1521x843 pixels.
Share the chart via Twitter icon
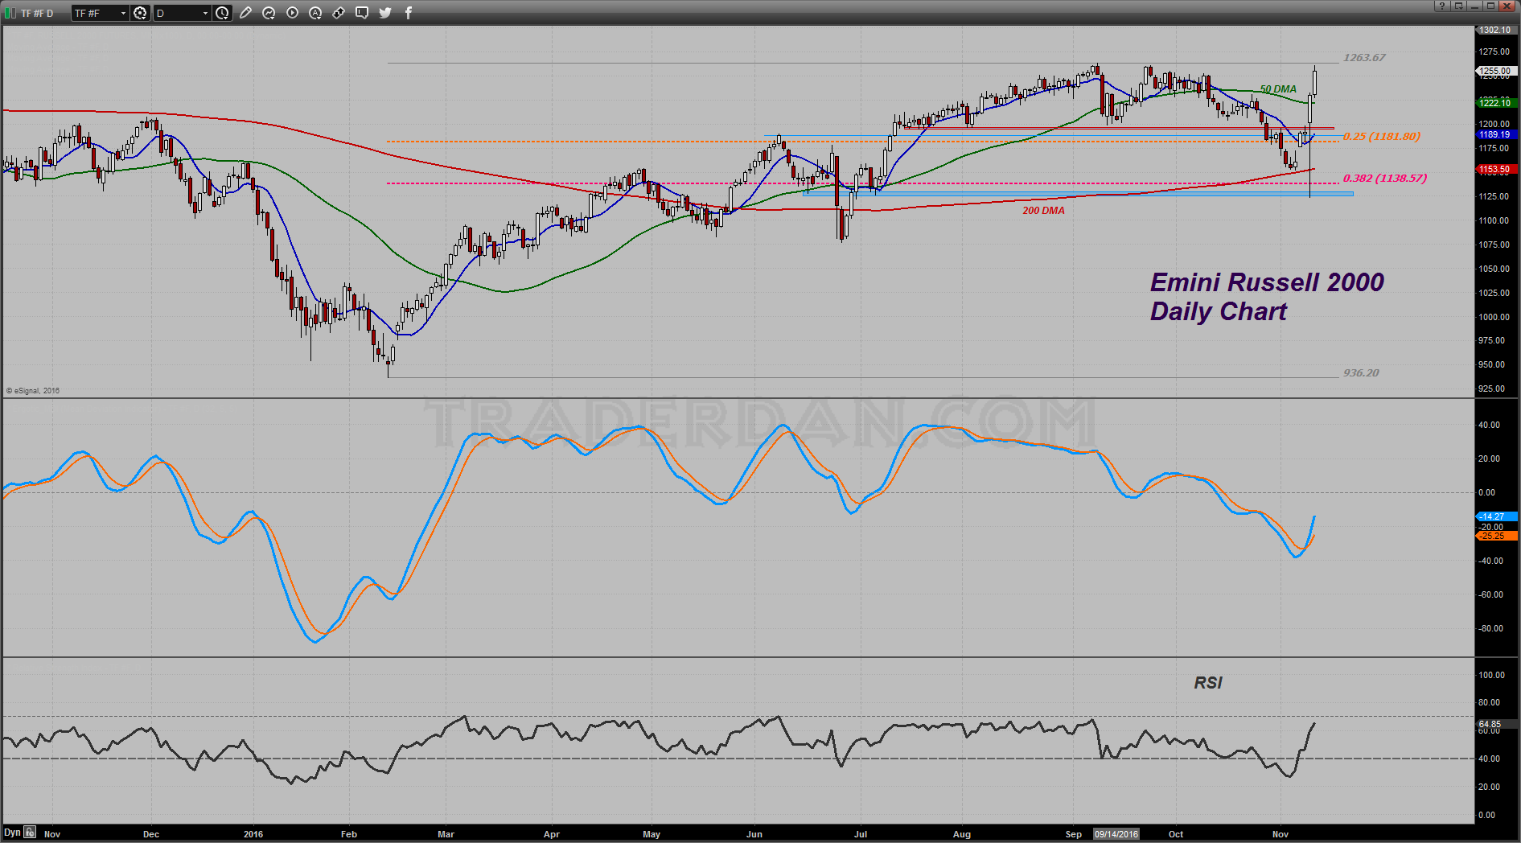coord(385,13)
